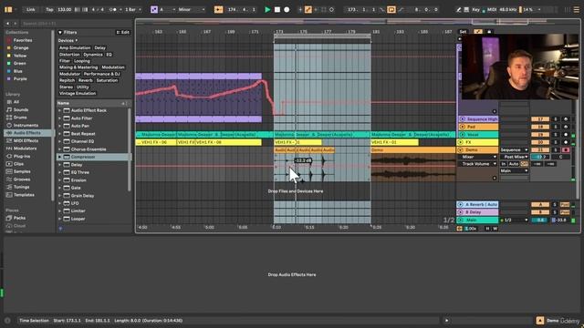Toggle the Link button
The height and width of the screenshot is (328, 584).
(x=31, y=10)
